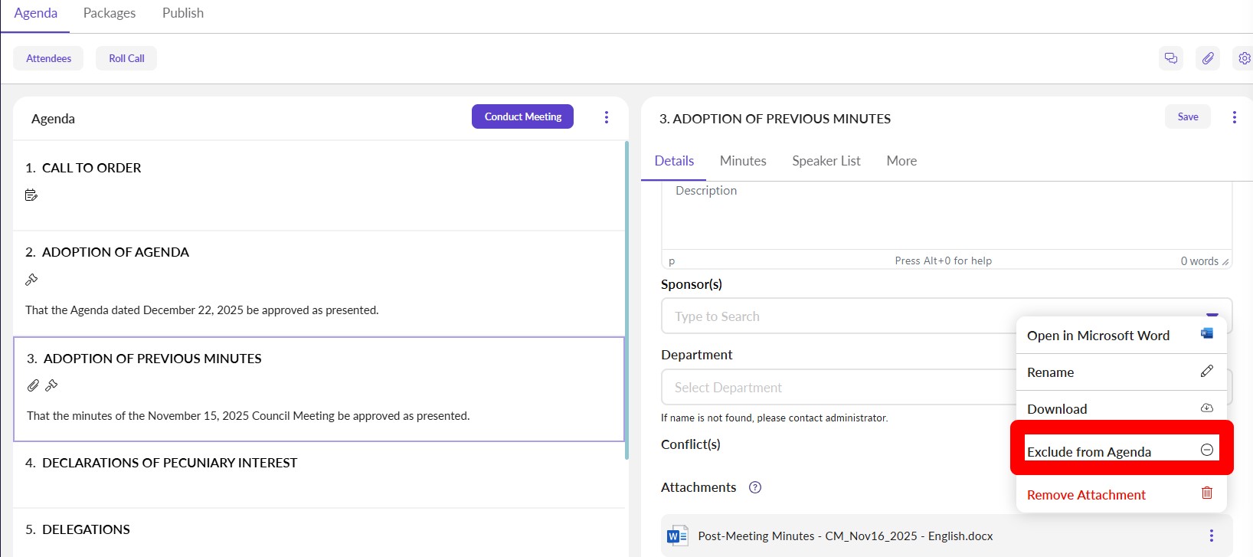
Task: Click the Word document icon for Post-Meeting Minutes
Action: [677, 536]
